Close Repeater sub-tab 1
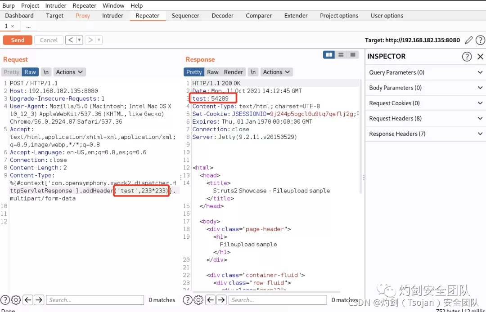486x312 pixels. click(x=13, y=27)
